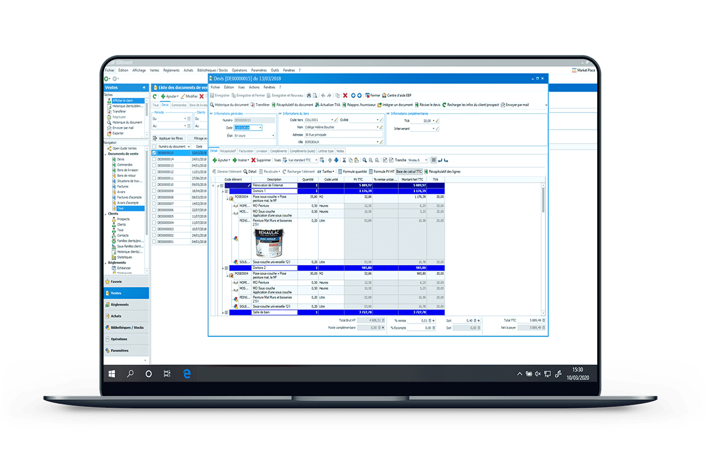
Task: Switch to the Récapitulatif tab
Action: click(228, 151)
